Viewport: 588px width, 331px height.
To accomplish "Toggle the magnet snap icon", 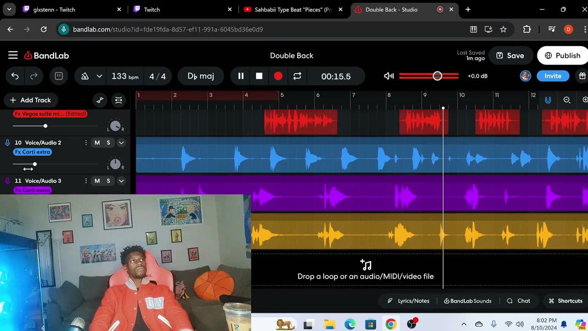I will tap(548, 100).
